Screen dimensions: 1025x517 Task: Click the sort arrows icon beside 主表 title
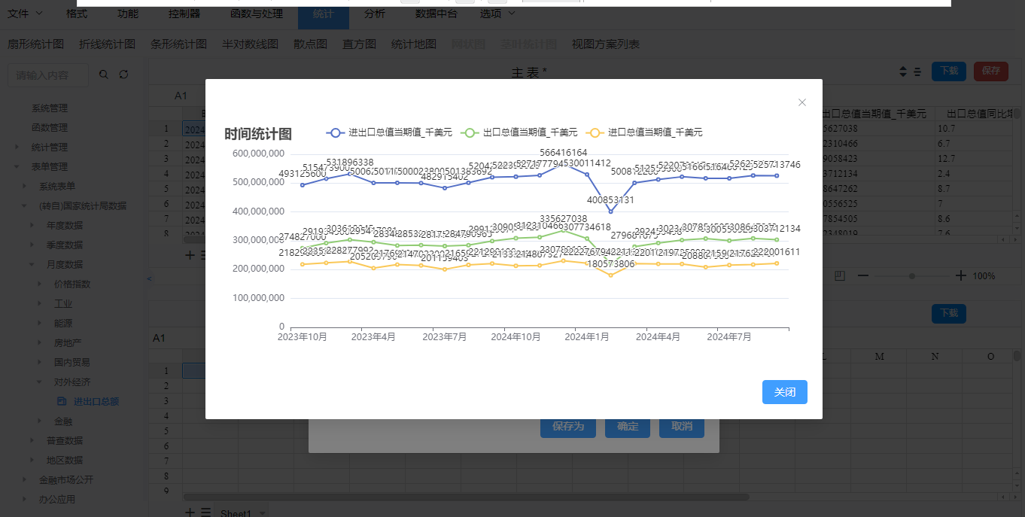pyautogui.click(x=903, y=71)
